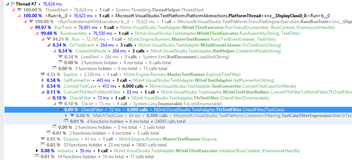Select the '6,000 calls' value on ConvertTestCase row
The height and width of the screenshot is (160, 352).
(133, 86)
